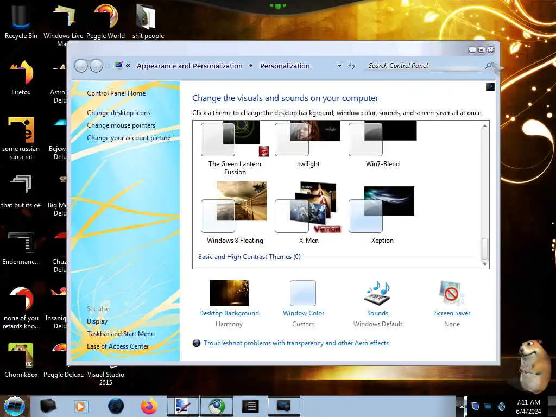Click the Control Panel address bar icon
The width and height of the screenshot is (556, 417).
[119, 65]
